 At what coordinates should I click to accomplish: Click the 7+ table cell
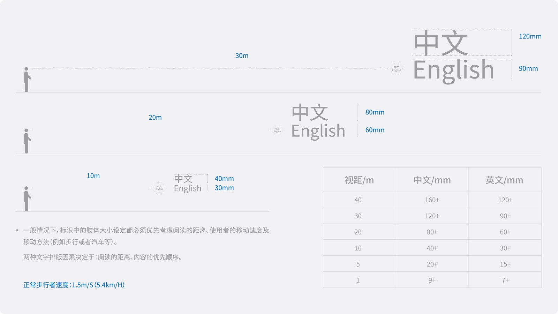(x=505, y=280)
